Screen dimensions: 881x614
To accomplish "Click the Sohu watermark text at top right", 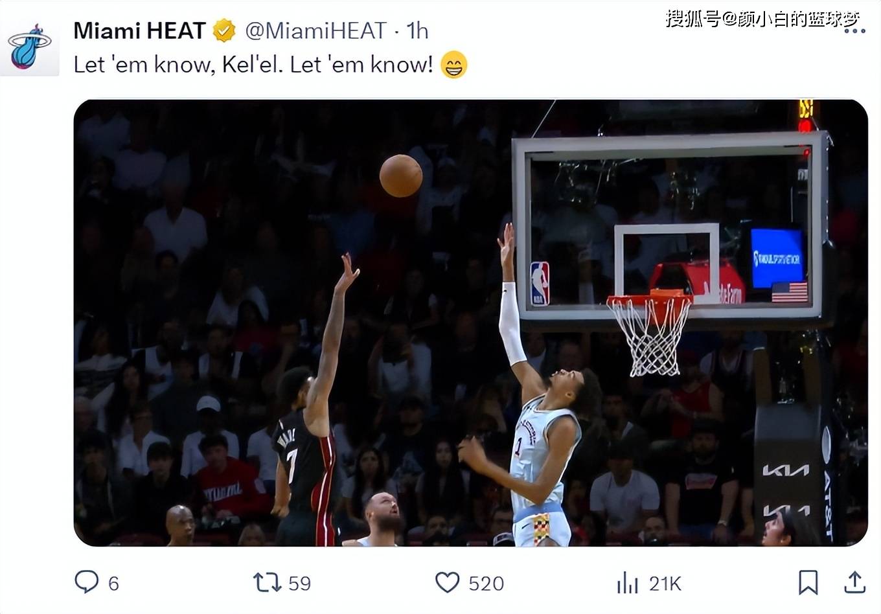I will click(x=762, y=19).
